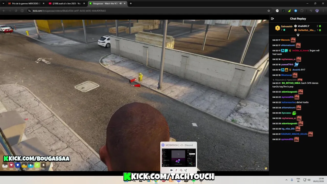Show hidden system tray icons chevron
Screen dimensions: 327x184
[x=286, y=180]
